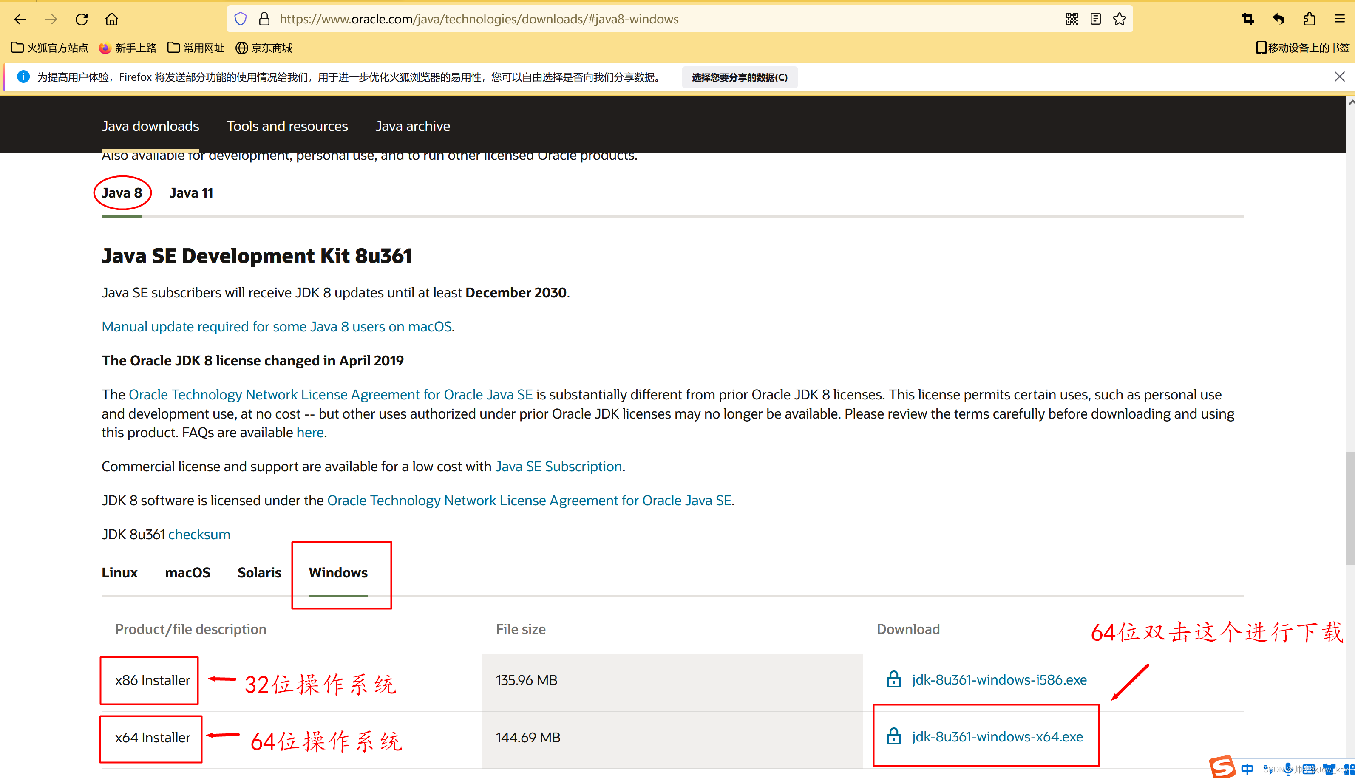Select the macOS platform tab
The width and height of the screenshot is (1355, 778).
coord(187,573)
